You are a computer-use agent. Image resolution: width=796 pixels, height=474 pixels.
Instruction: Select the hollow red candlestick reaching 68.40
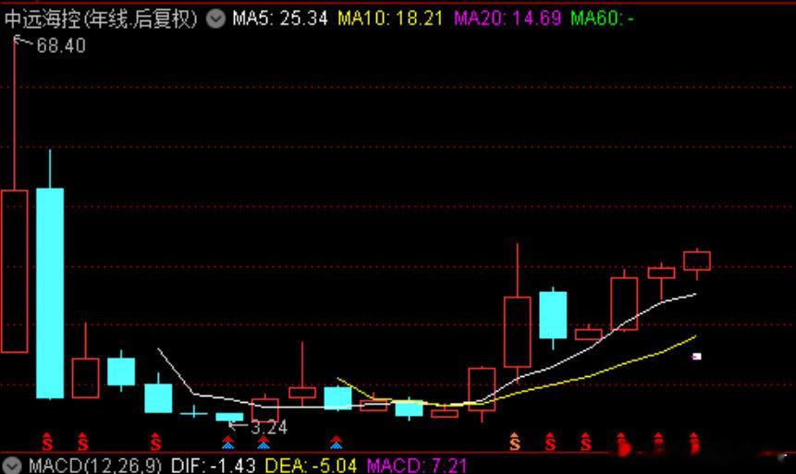click(x=14, y=271)
